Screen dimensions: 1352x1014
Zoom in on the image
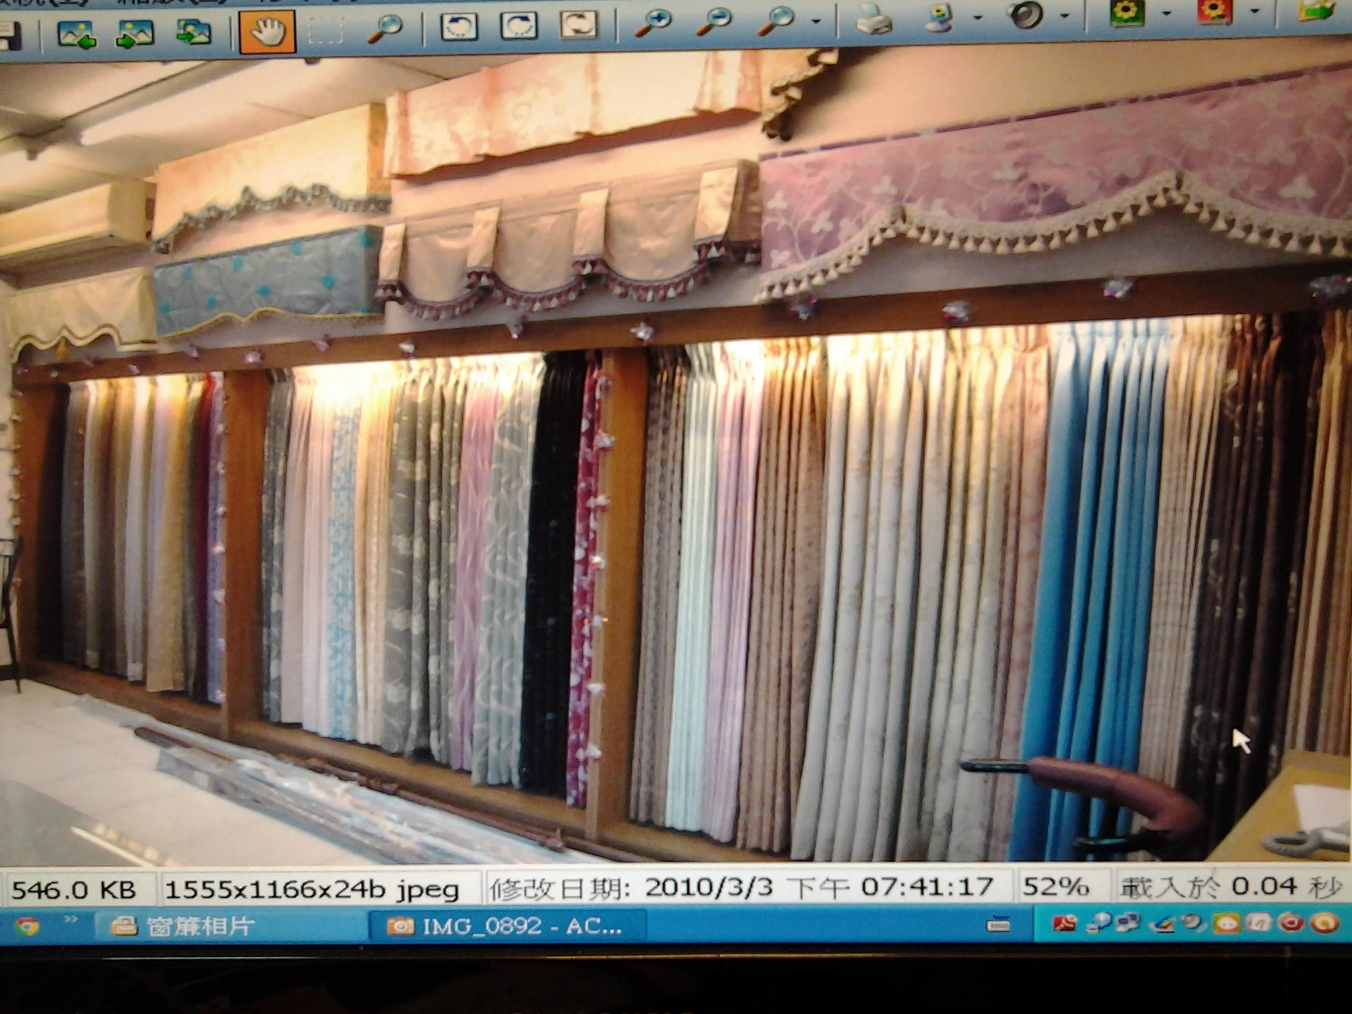tap(652, 22)
